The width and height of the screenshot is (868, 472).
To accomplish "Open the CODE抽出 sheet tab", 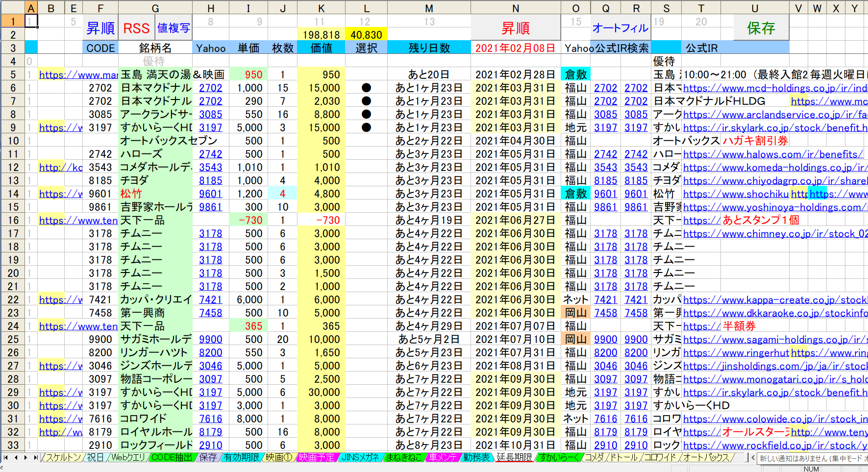I will pos(172,457).
